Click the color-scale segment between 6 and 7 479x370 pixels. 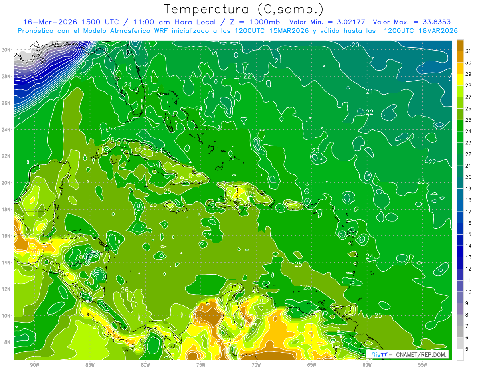coord(460,332)
